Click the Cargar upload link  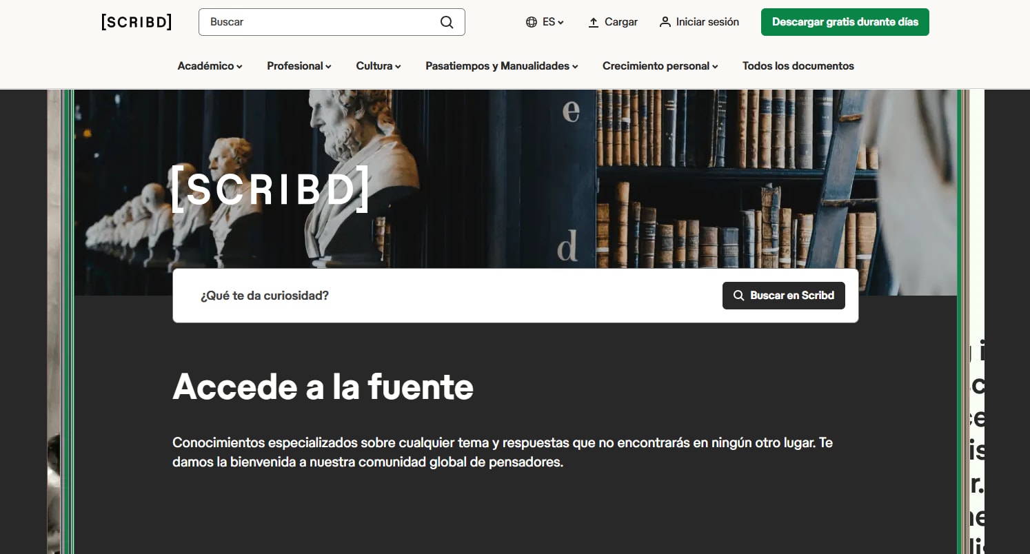[x=613, y=22]
